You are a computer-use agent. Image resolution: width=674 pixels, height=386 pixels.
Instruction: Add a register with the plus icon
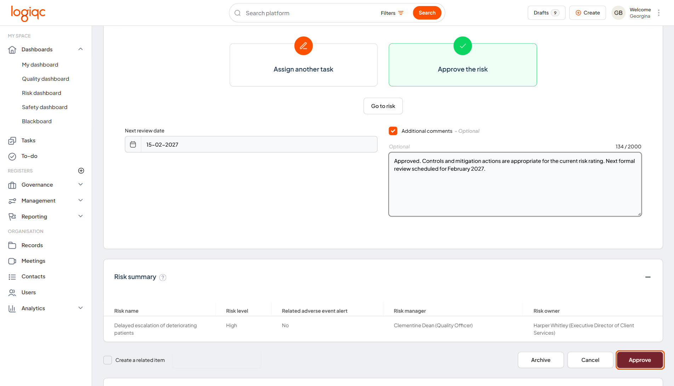click(81, 171)
